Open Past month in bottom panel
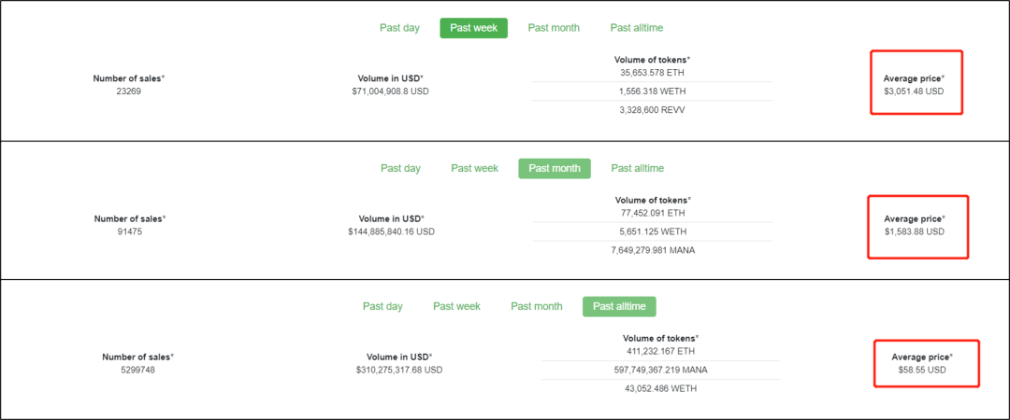 pos(537,306)
